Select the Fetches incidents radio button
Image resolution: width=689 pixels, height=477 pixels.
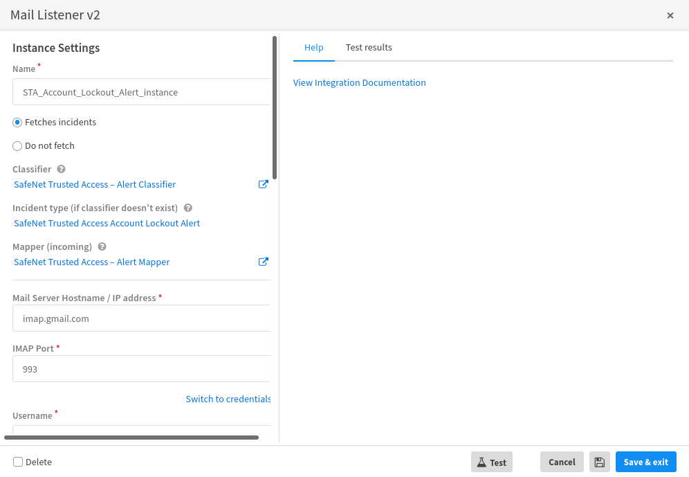click(17, 123)
